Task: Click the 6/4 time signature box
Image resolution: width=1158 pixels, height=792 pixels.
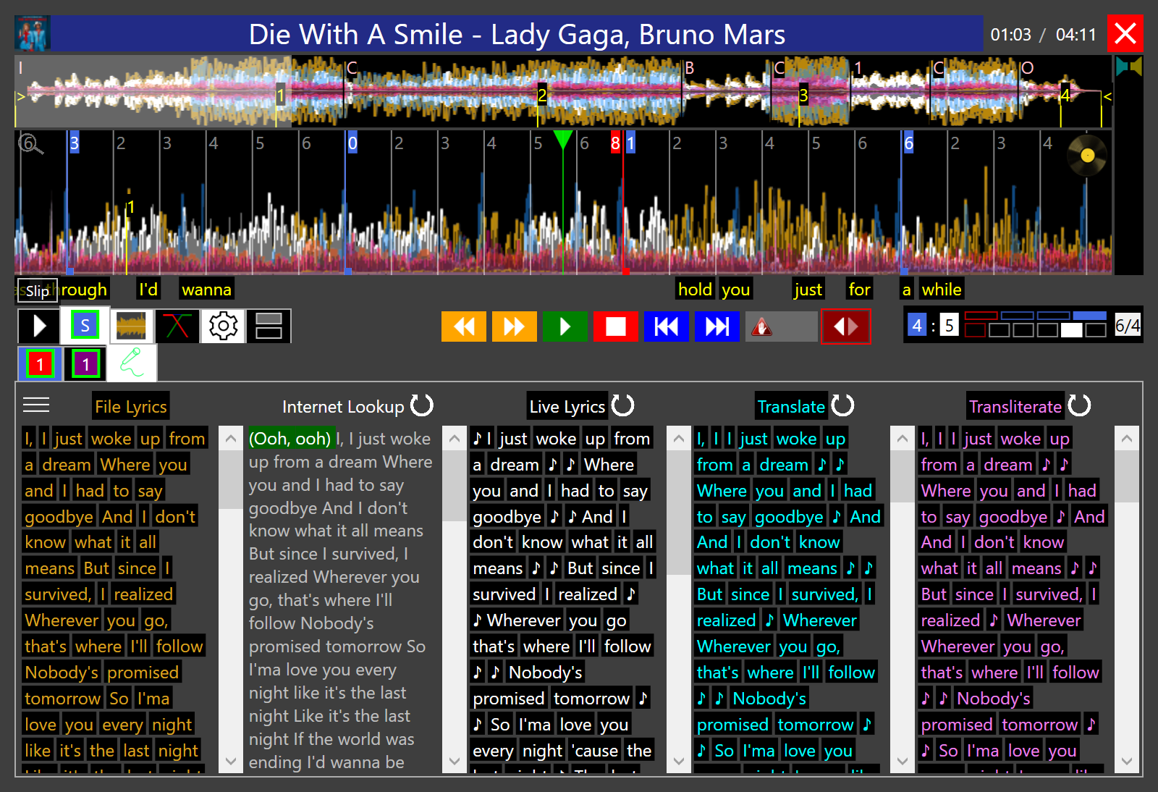Action: (1127, 326)
